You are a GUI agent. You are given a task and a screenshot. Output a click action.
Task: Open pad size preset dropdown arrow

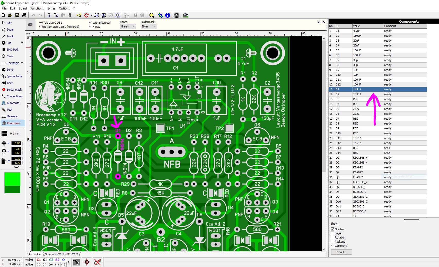click(9, 151)
